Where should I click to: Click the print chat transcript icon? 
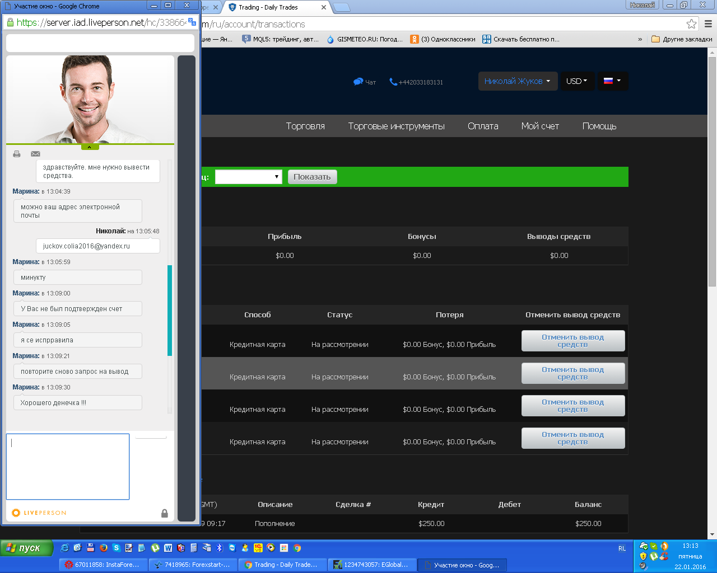point(17,154)
